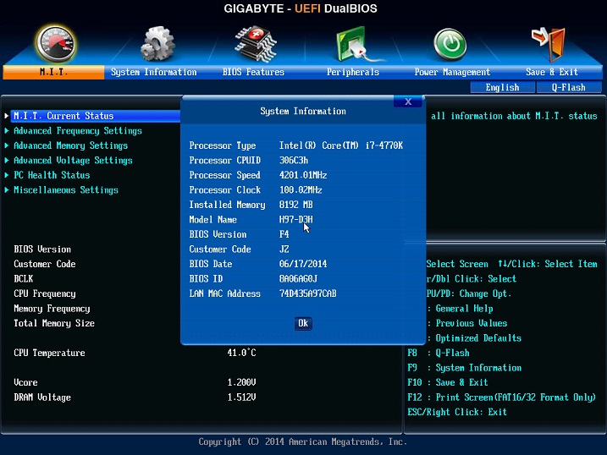Expand arrow beside Advanced Frequency Settings

pyautogui.click(x=7, y=130)
